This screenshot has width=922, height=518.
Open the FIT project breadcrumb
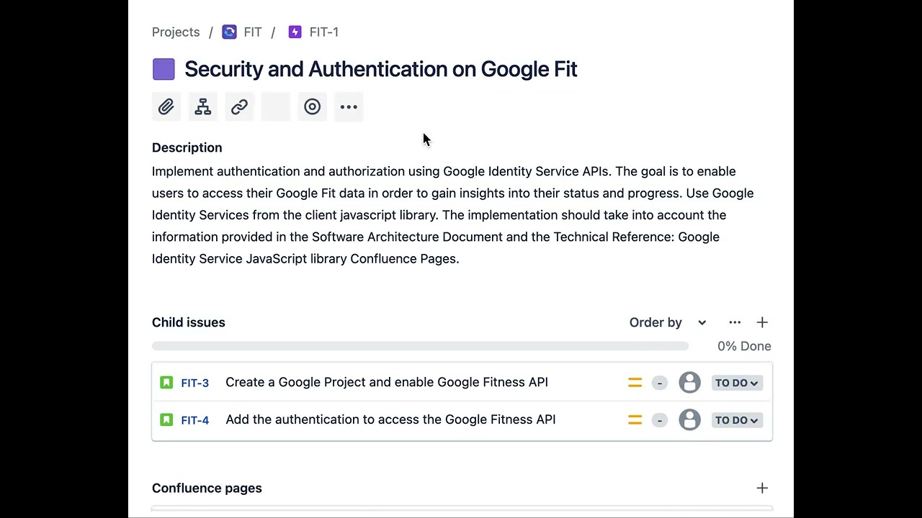pyautogui.click(x=251, y=32)
